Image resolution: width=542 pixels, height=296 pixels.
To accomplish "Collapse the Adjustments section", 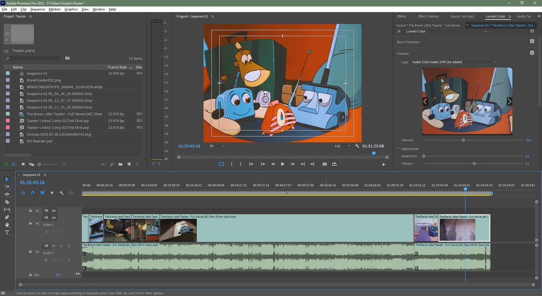I will (x=398, y=149).
